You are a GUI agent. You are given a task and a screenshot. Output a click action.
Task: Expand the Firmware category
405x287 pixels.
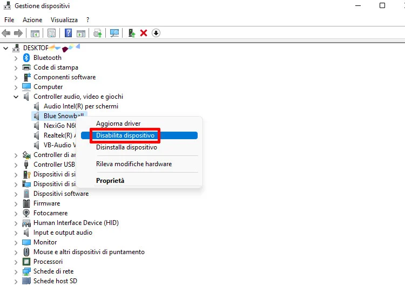click(16, 204)
